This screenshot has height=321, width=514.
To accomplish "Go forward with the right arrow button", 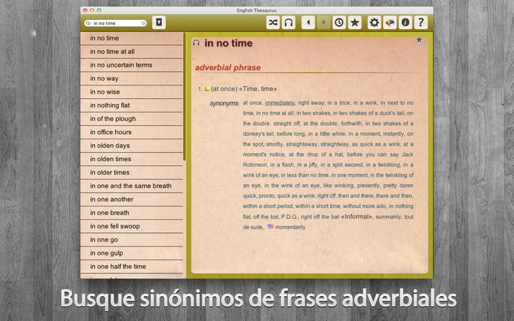I will pos(324,22).
